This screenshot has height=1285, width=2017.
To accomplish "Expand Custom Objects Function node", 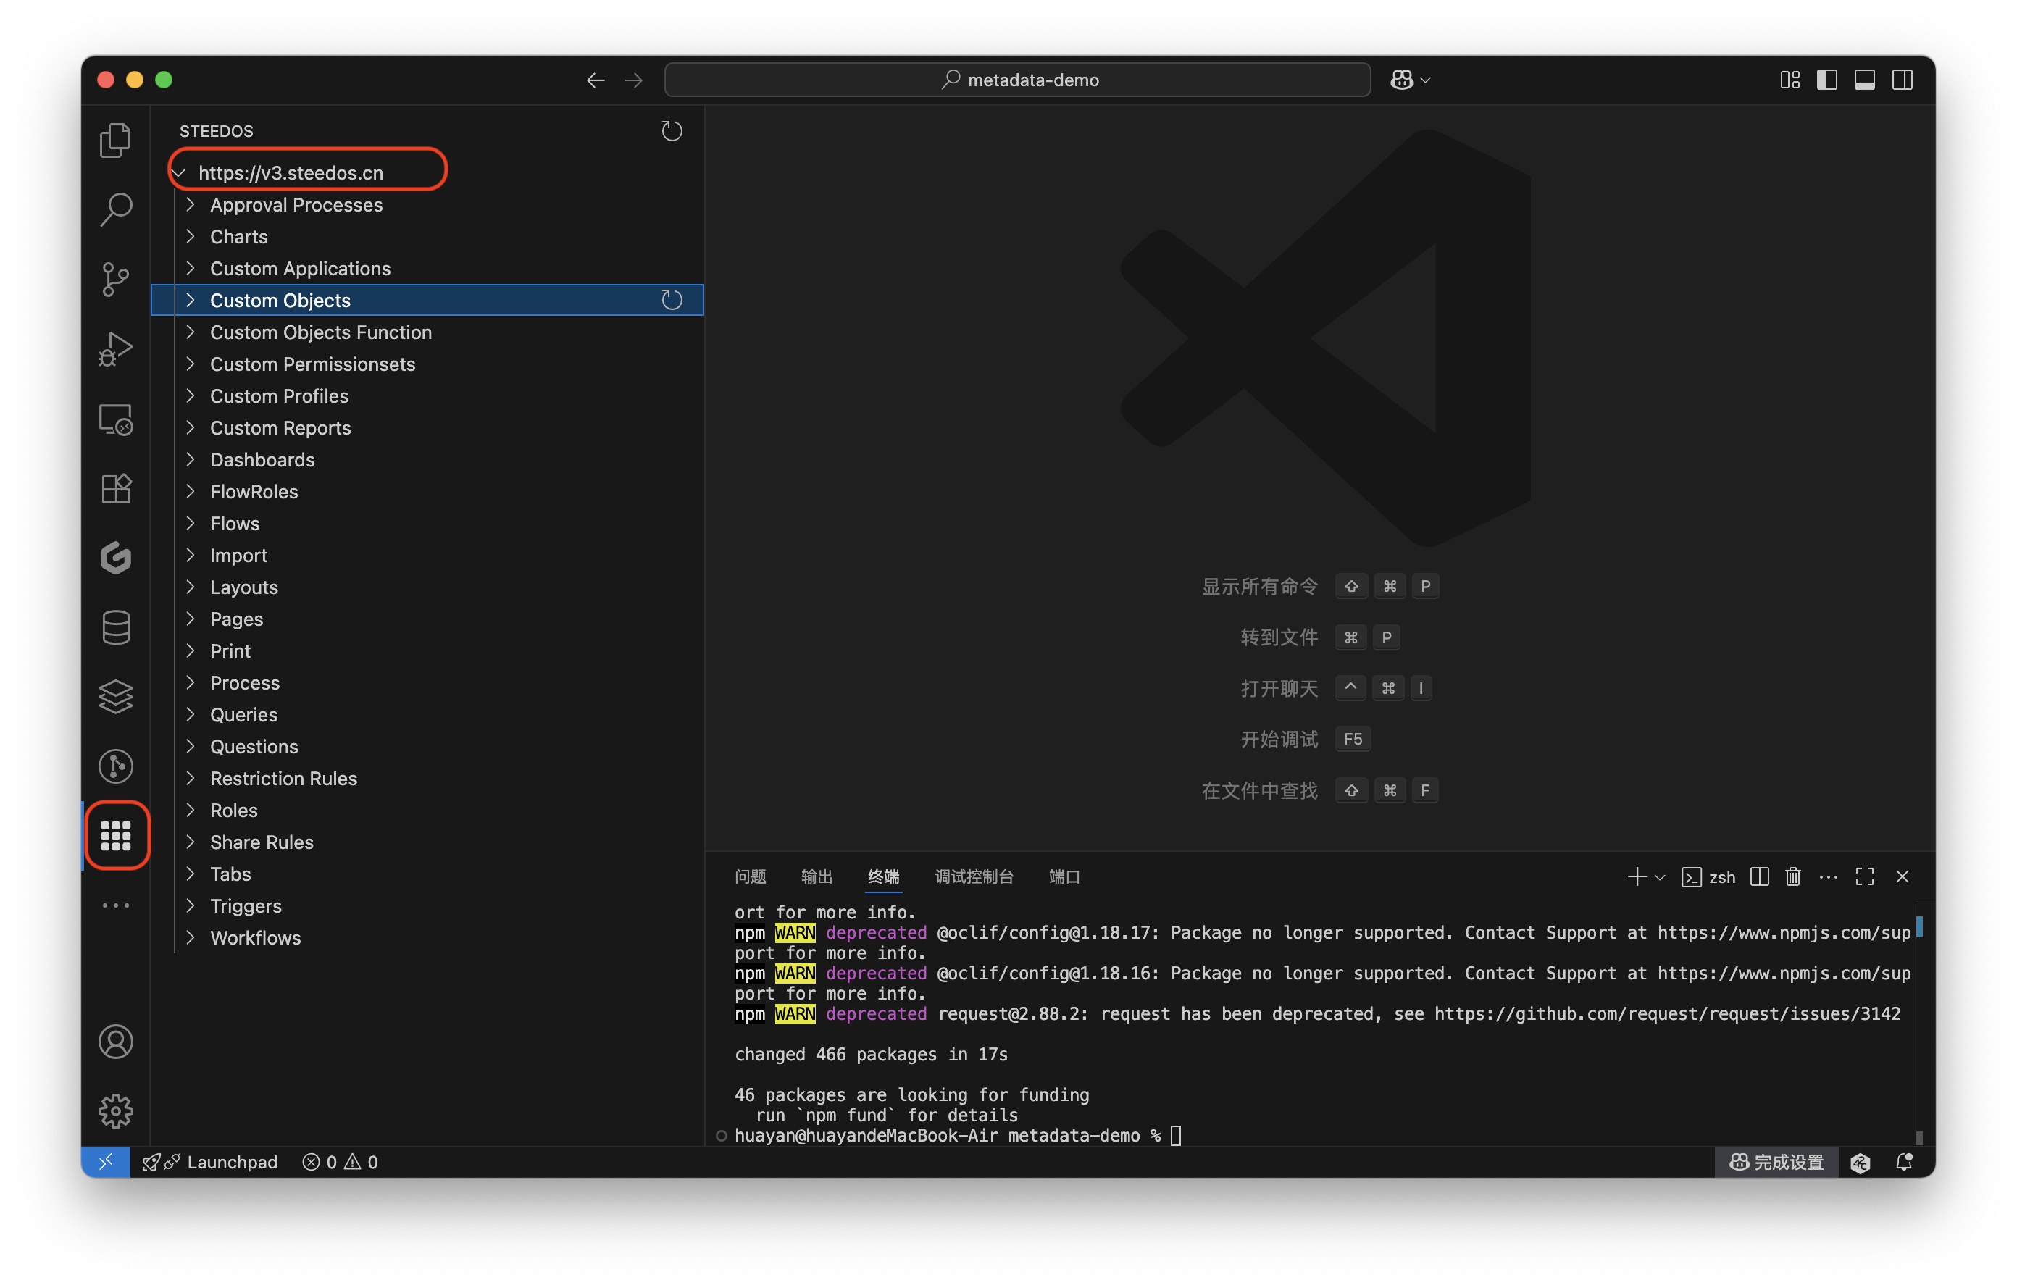I will click(190, 332).
